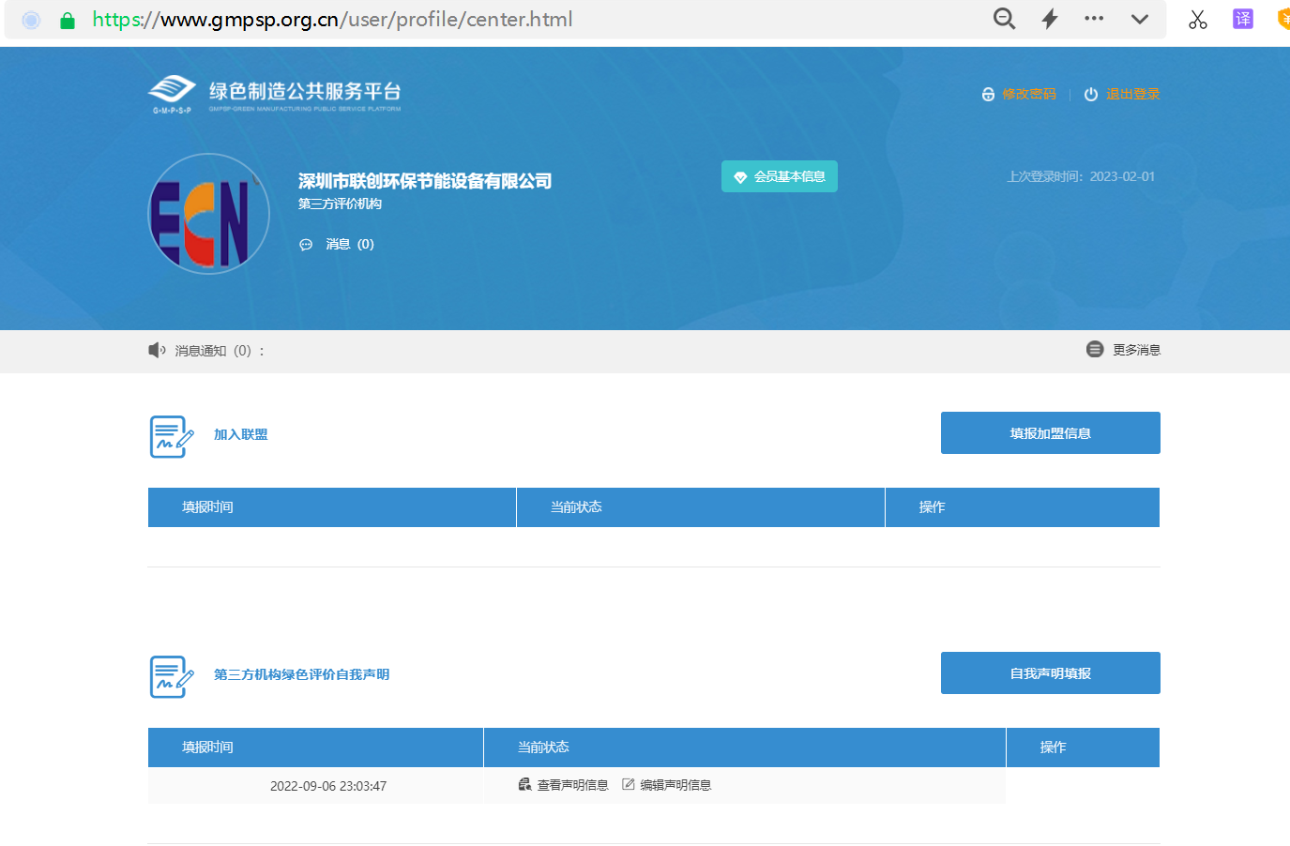Click the company name 深圳市联创环保节能设备有限公司

point(425,181)
